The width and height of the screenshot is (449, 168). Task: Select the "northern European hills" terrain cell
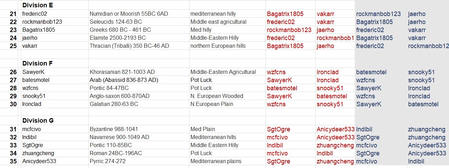[x=218, y=46]
